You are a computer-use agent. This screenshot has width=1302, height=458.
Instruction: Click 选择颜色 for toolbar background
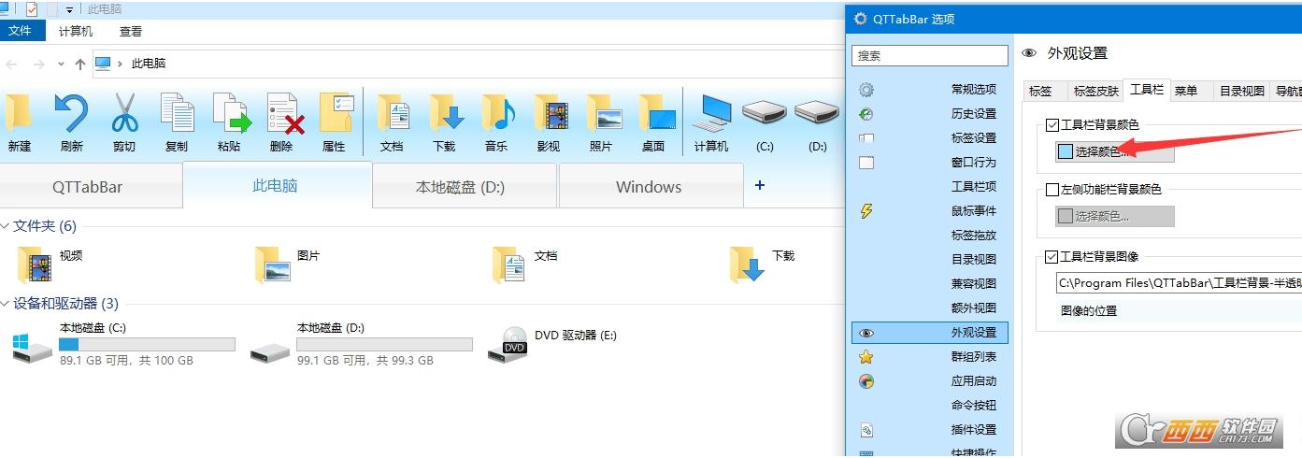(x=1114, y=151)
